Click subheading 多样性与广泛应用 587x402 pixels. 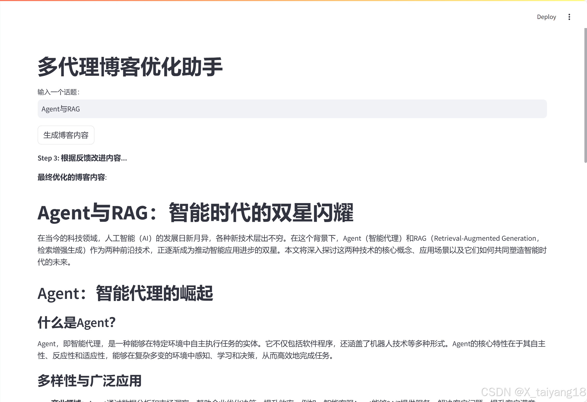(89, 381)
